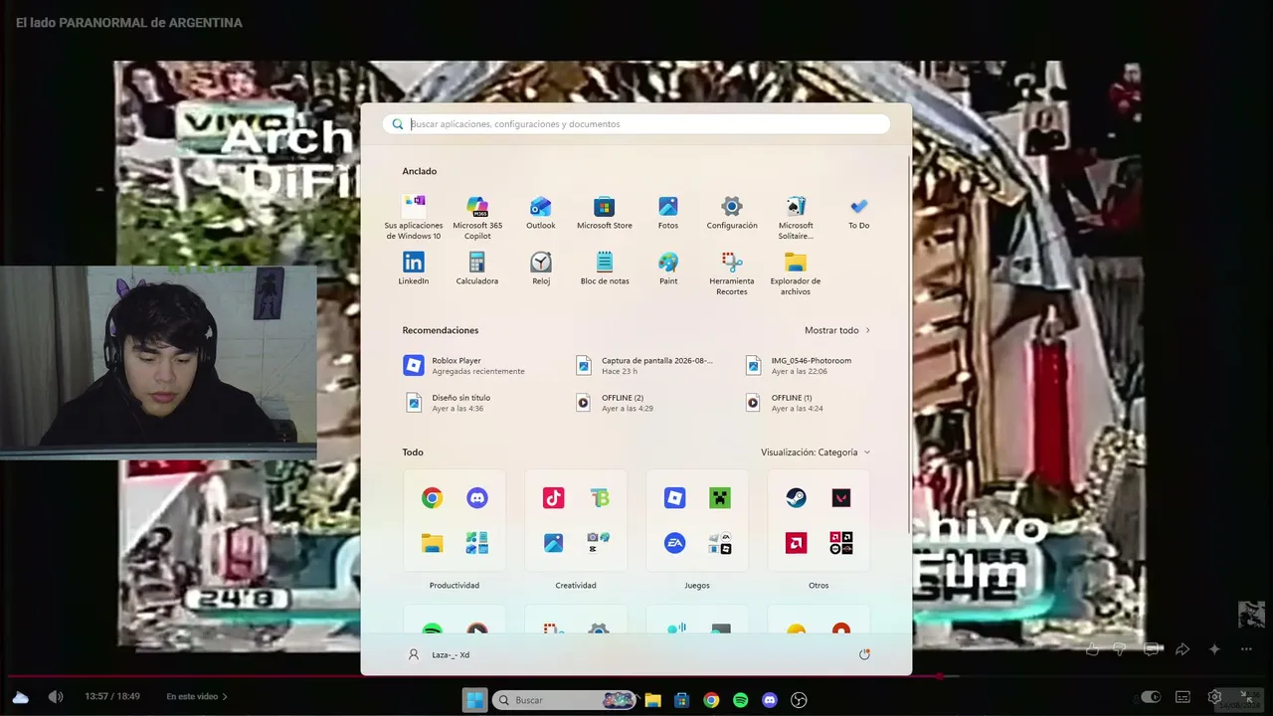This screenshot has width=1273, height=716.
Task: Open Microsoft 365 Copilot pinned app
Action: pos(477,217)
